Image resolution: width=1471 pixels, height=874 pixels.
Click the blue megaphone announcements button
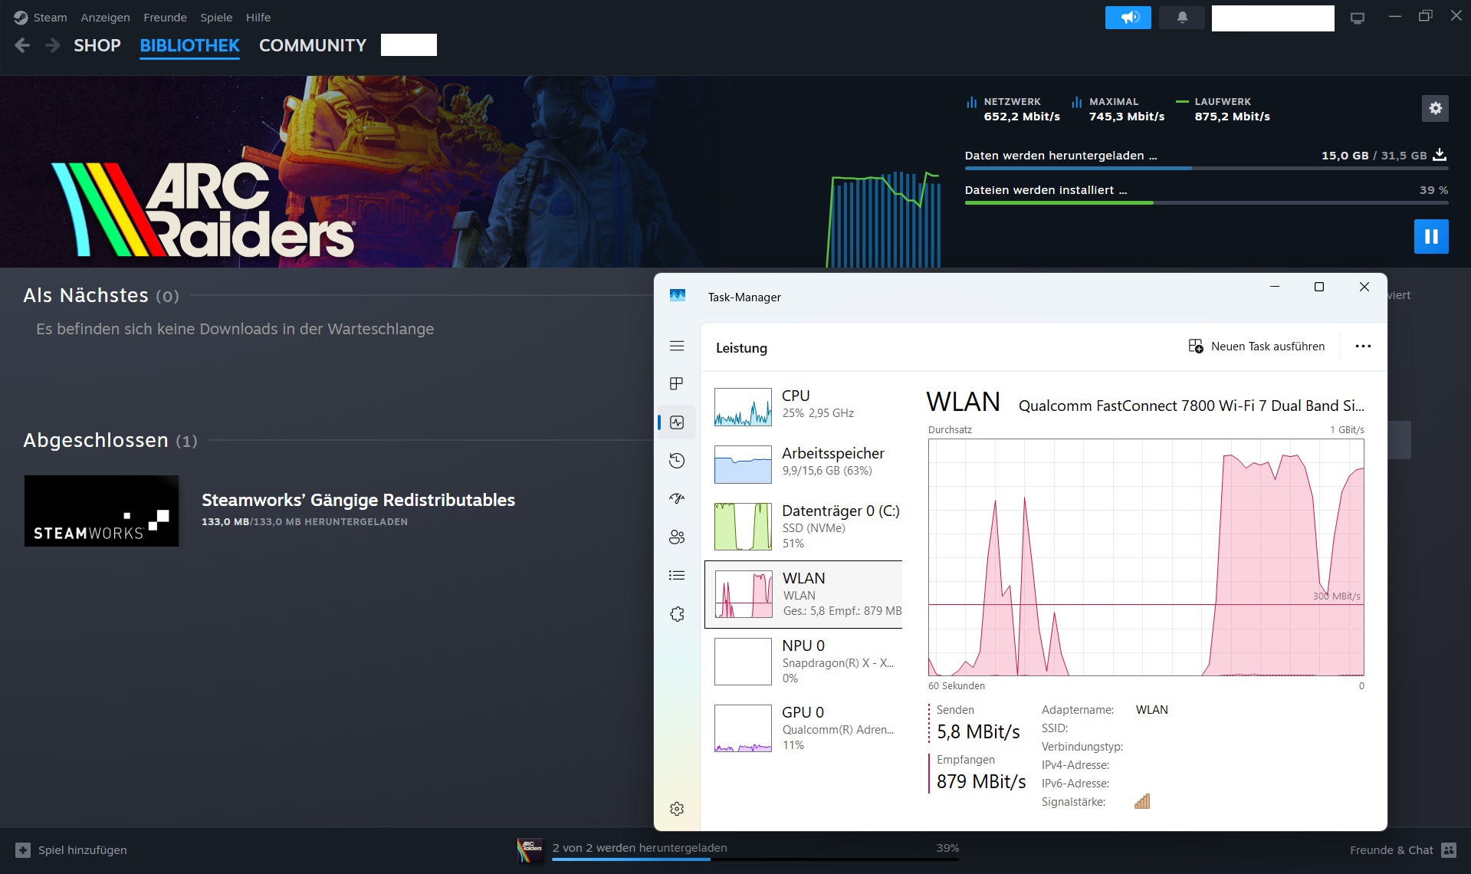(x=1128, y=18)
